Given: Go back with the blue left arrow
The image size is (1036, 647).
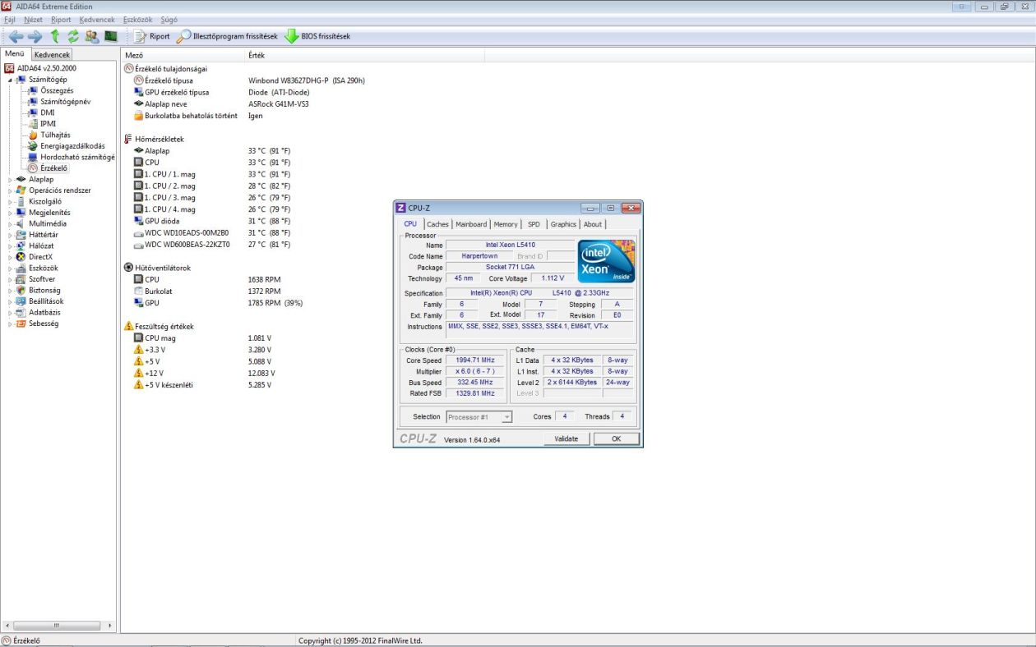Looking at the screenshot, I should (x=16, y=36).
